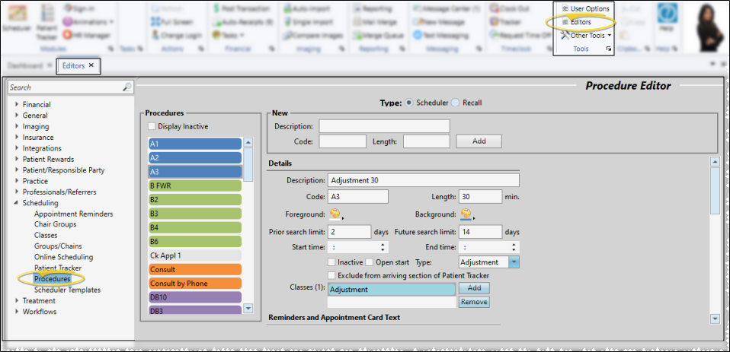730x352 pixels.
Task: Click the Add button in New section
Action: 479,141
